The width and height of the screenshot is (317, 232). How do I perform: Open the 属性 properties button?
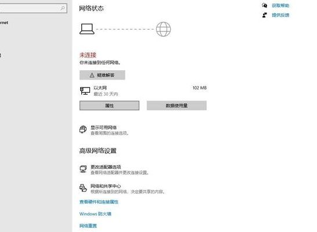109,106
